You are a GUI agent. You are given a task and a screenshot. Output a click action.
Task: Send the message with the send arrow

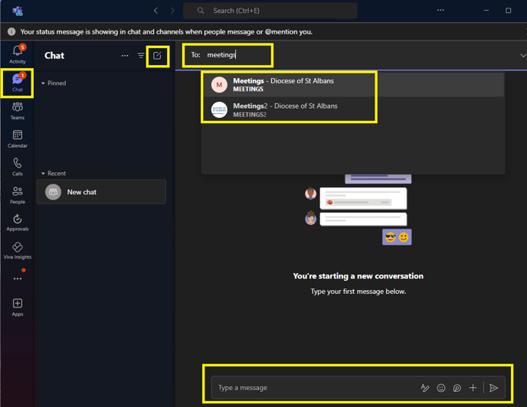click(x=494, y=388)
